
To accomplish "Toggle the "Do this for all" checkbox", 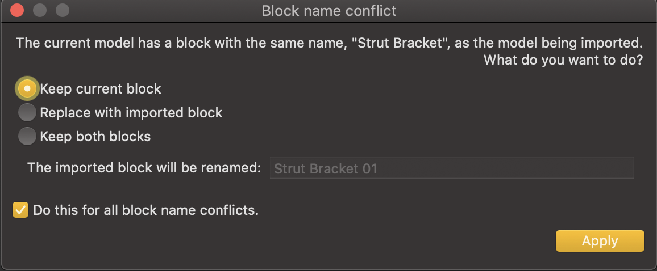I will pos(20,210).
